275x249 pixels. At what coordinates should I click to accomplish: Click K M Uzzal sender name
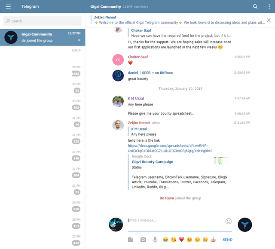[136, 98]
